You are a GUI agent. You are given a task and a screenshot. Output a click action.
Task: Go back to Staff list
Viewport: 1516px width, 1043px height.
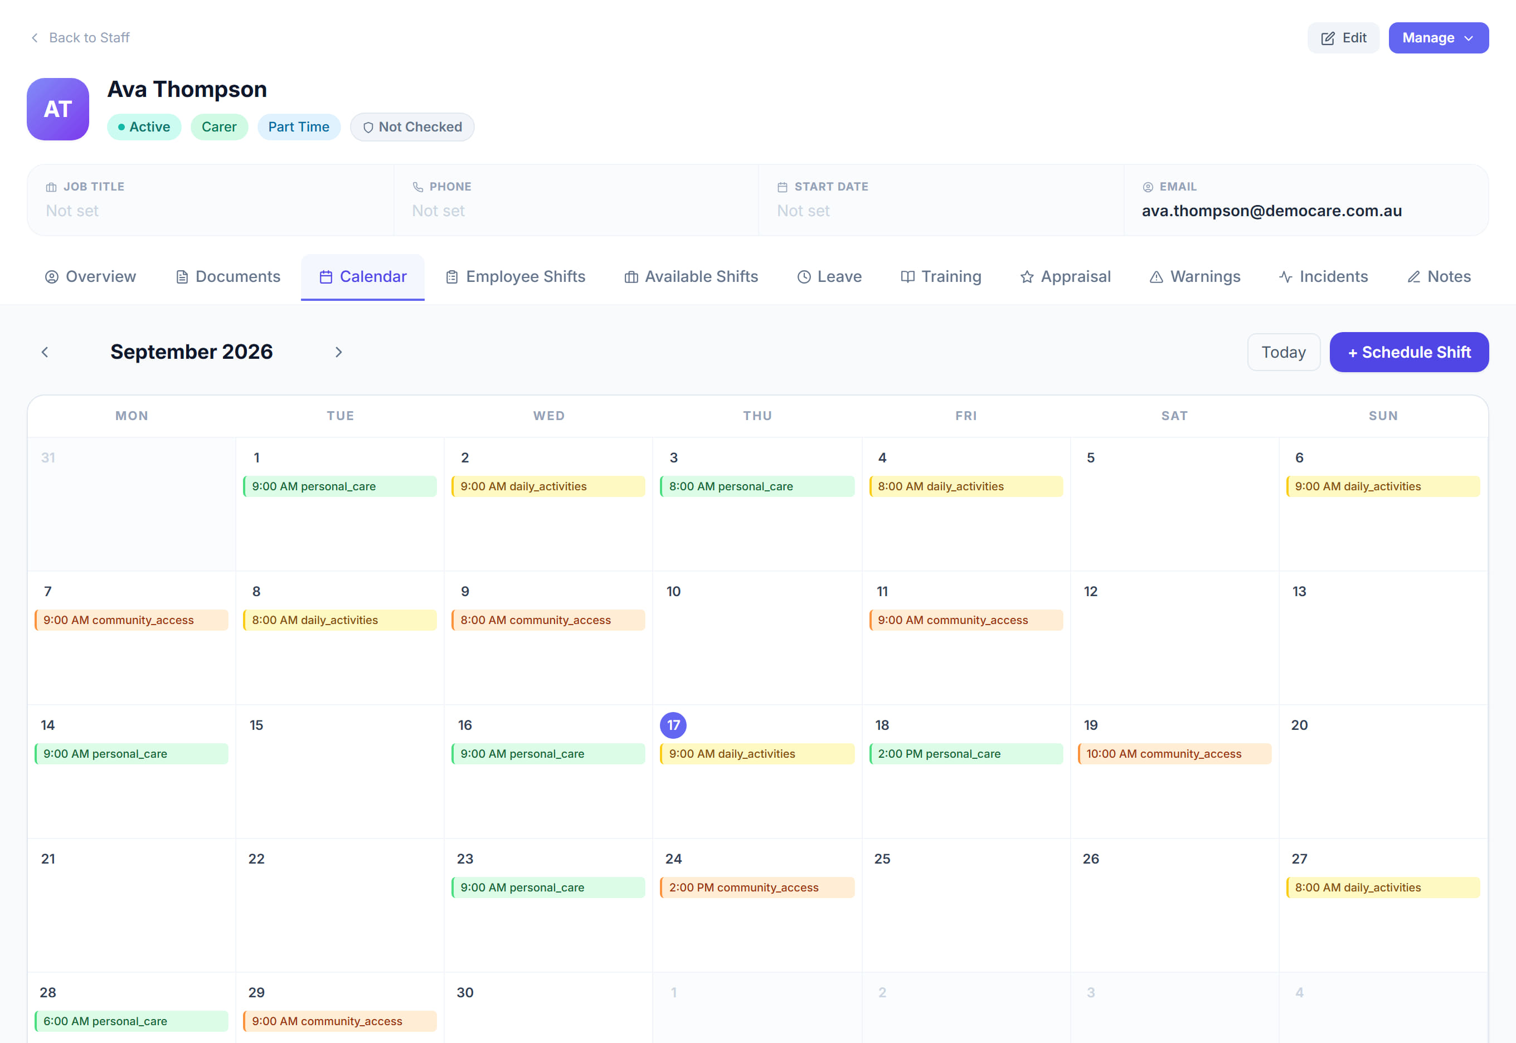[x=80, y=38]
